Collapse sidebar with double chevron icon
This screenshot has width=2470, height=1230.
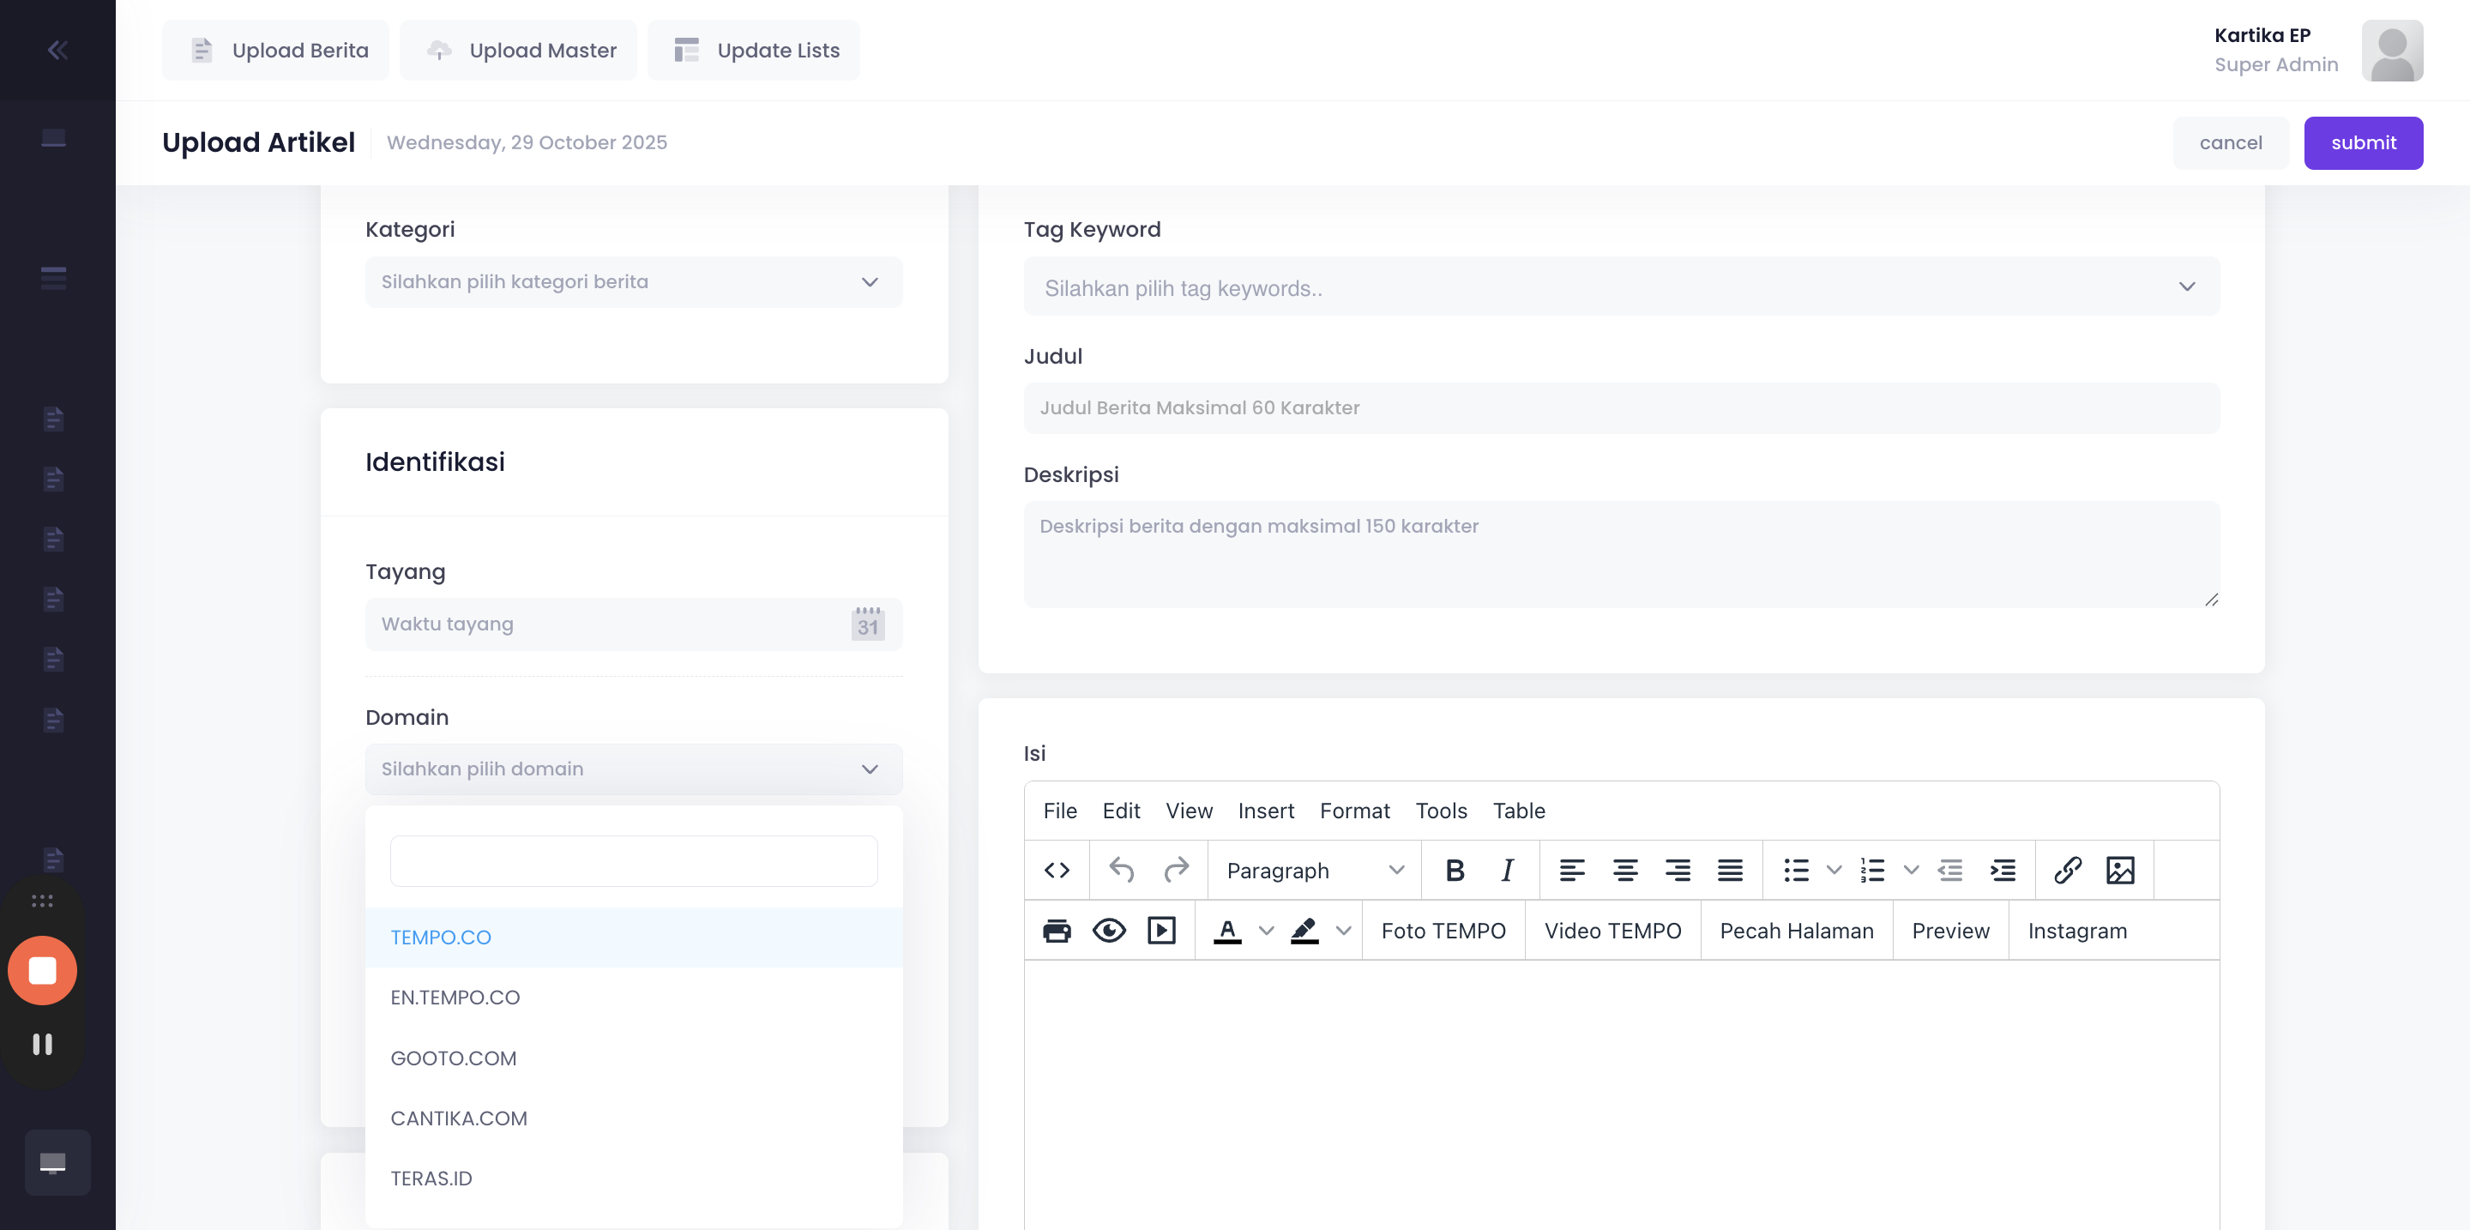(x=57, y=50)
